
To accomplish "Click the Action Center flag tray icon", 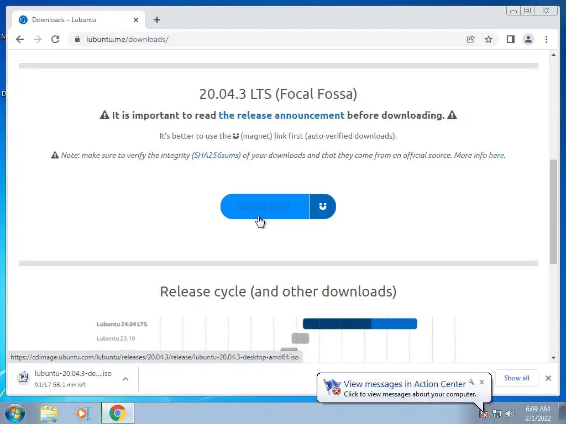I will 484,414.
